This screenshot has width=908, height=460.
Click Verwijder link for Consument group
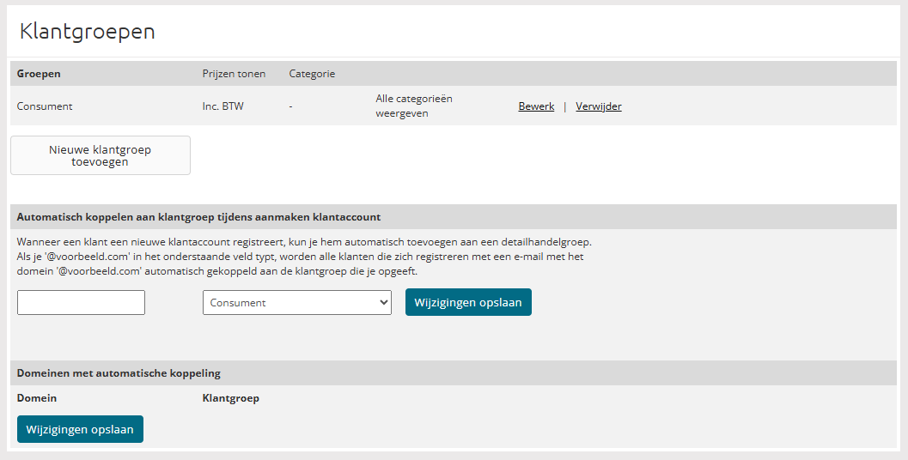(x=599, y=106)
